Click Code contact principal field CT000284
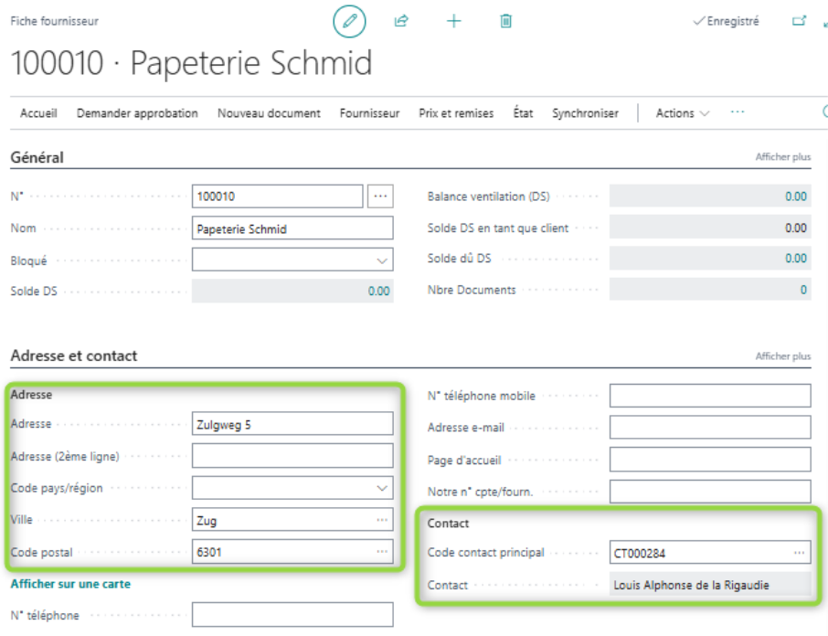The image size is (828, 636). pos(710,553)
